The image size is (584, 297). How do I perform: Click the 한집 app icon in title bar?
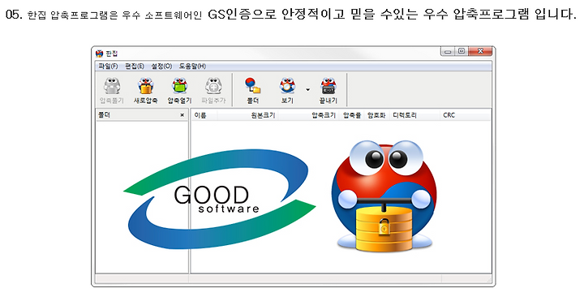[x=99, y=54]
